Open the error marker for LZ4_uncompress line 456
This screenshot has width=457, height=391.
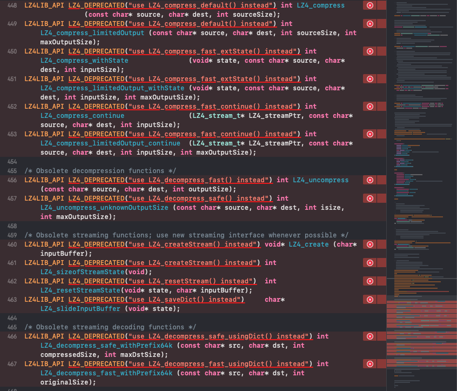click(370, 180)
